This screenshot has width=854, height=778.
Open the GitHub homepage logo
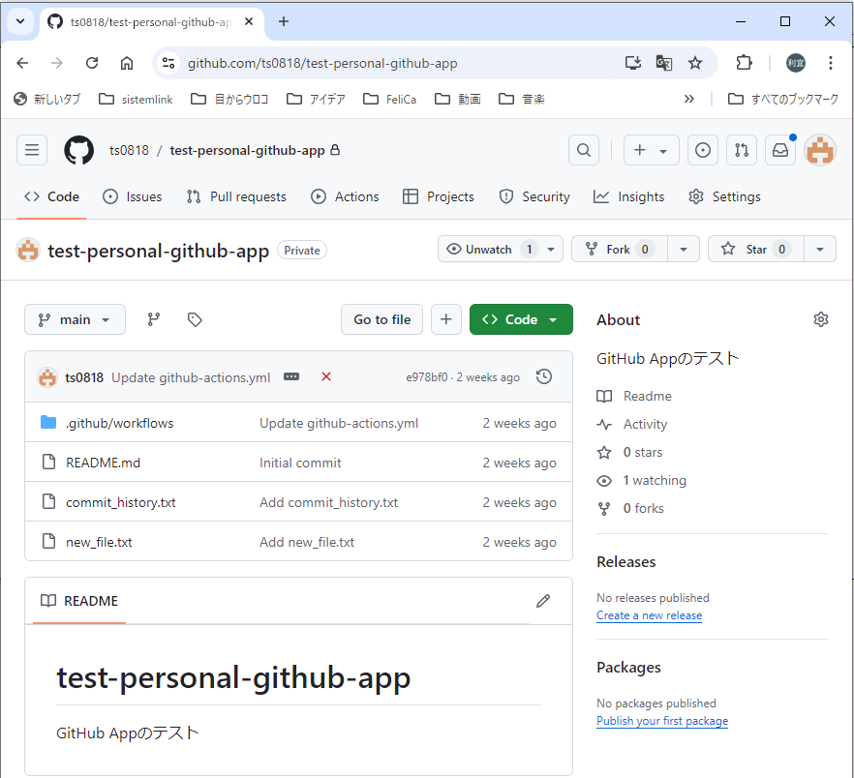[79, 150]
